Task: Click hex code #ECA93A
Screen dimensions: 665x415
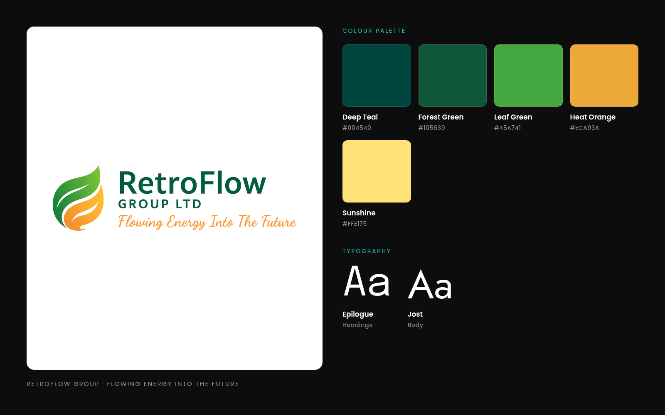Action: point(584,128)
